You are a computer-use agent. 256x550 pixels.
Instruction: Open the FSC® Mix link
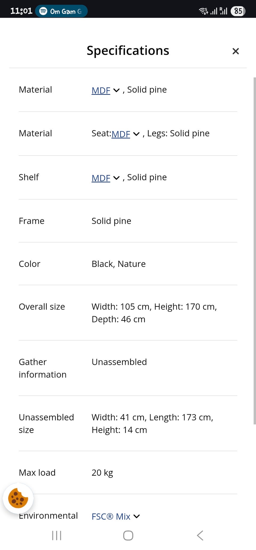click(111, 517)
